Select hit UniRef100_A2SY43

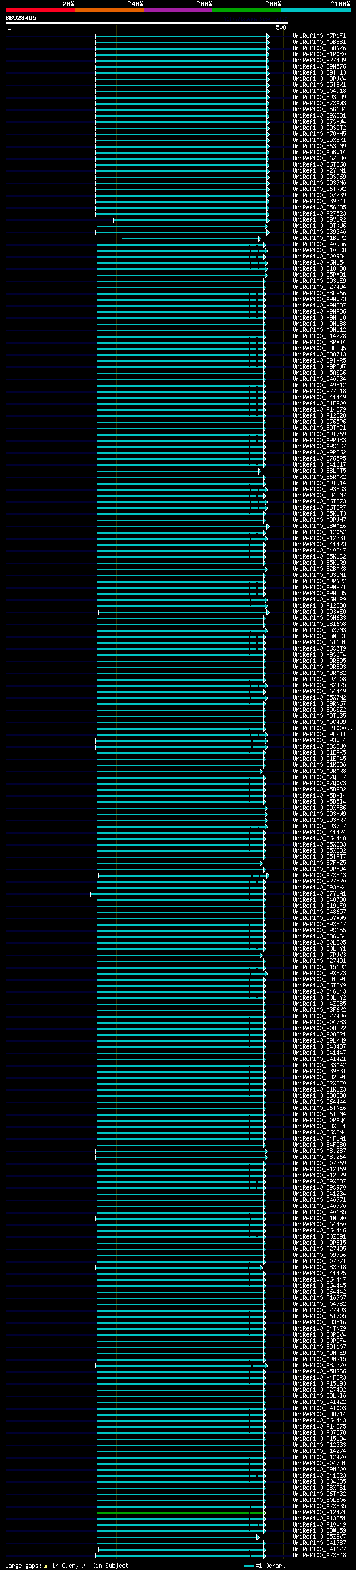319,875
